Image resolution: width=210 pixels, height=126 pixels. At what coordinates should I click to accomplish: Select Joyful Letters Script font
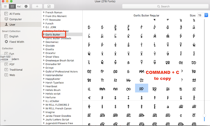(57, 119)
